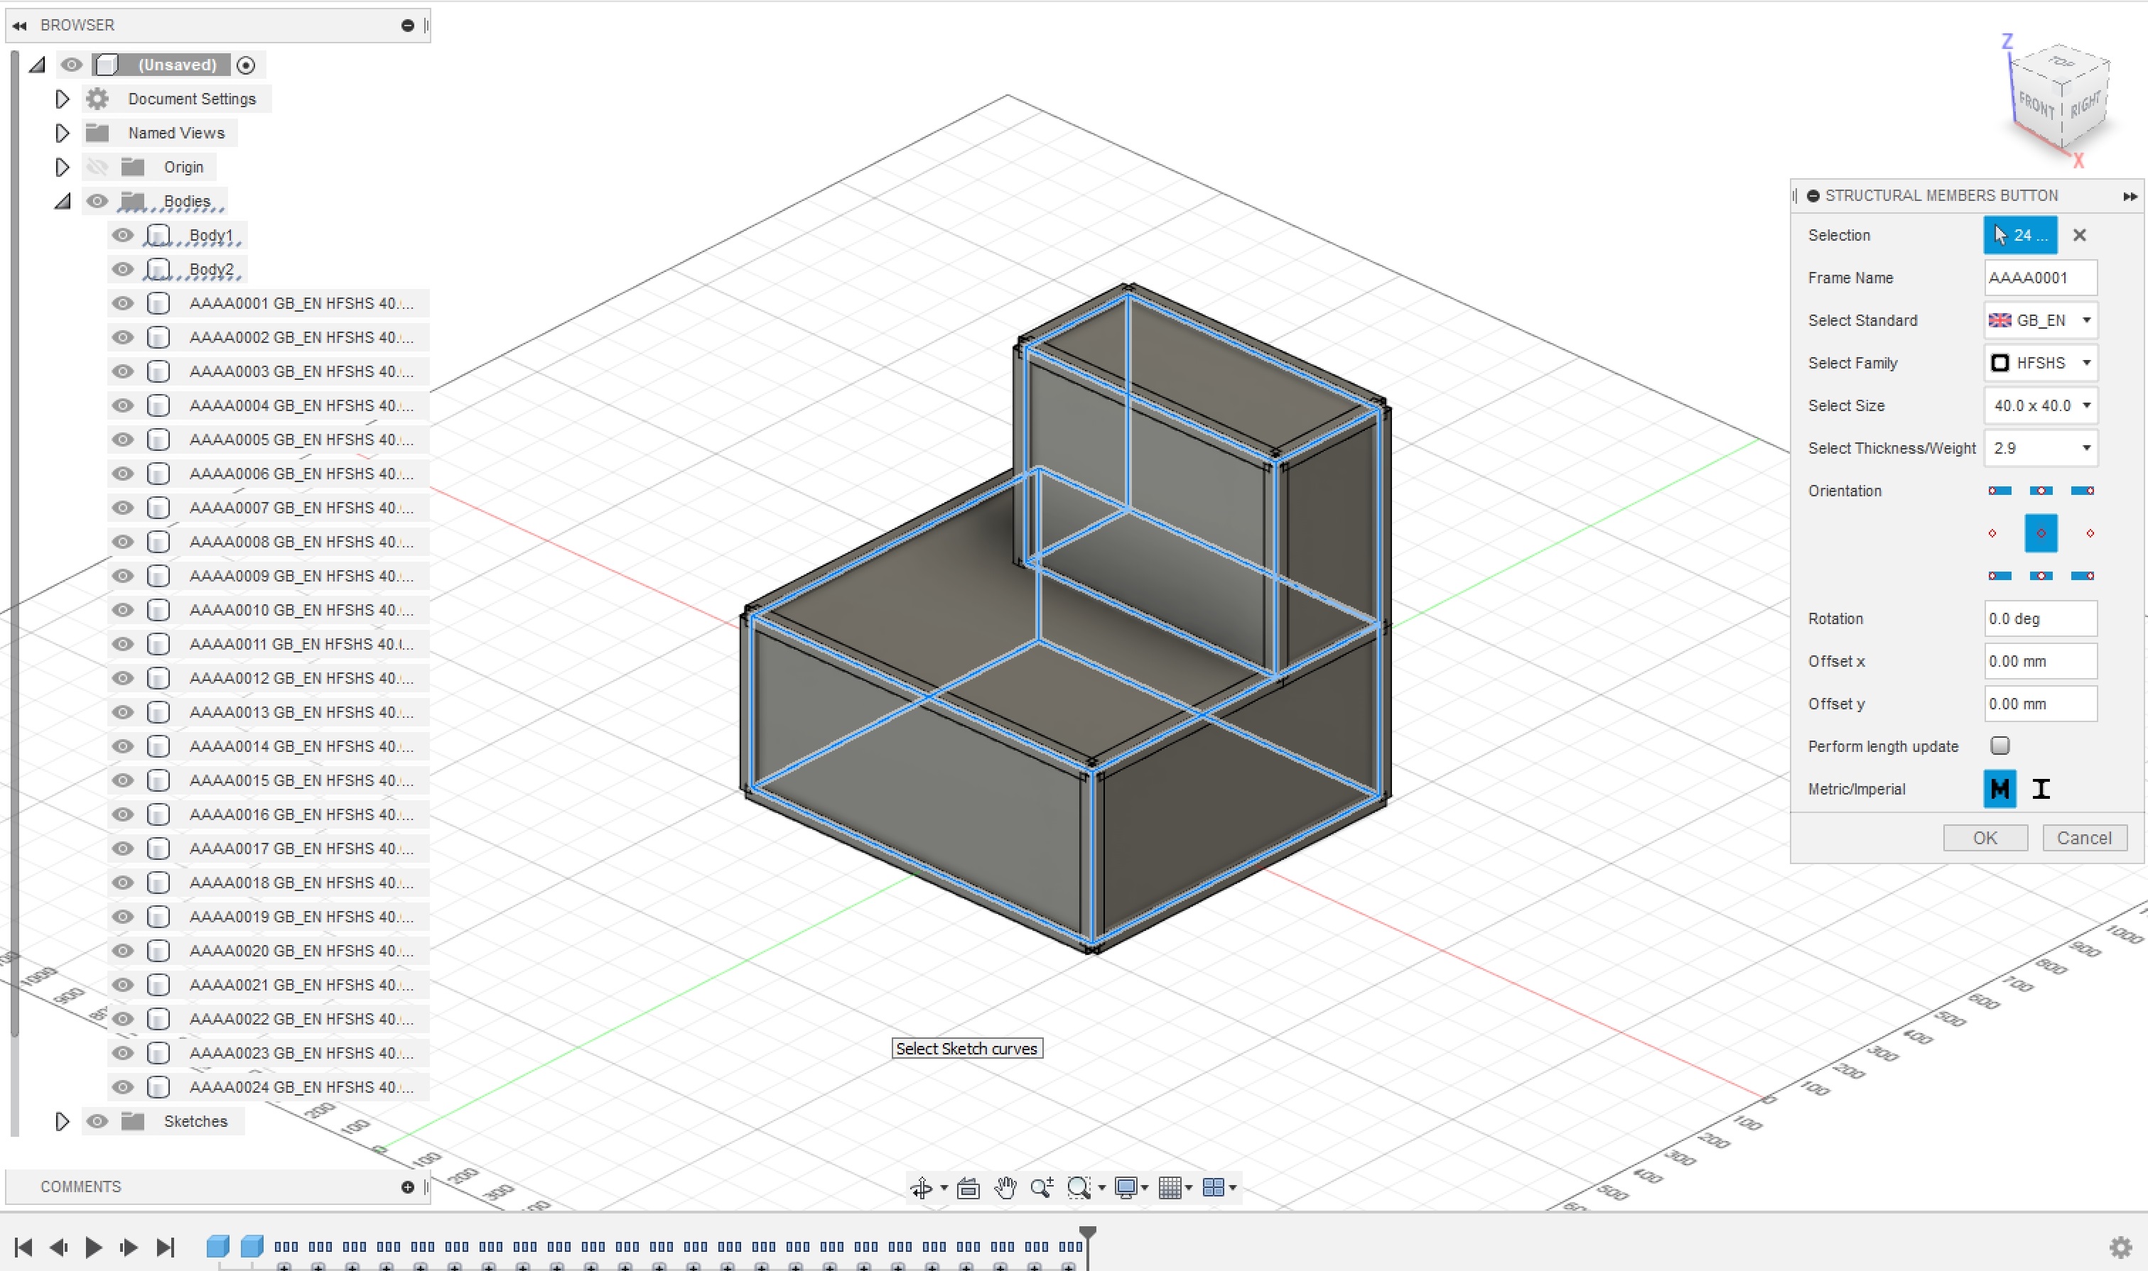Select AAAA0005 GB_EN HFSHS body entry

(300, 440)
